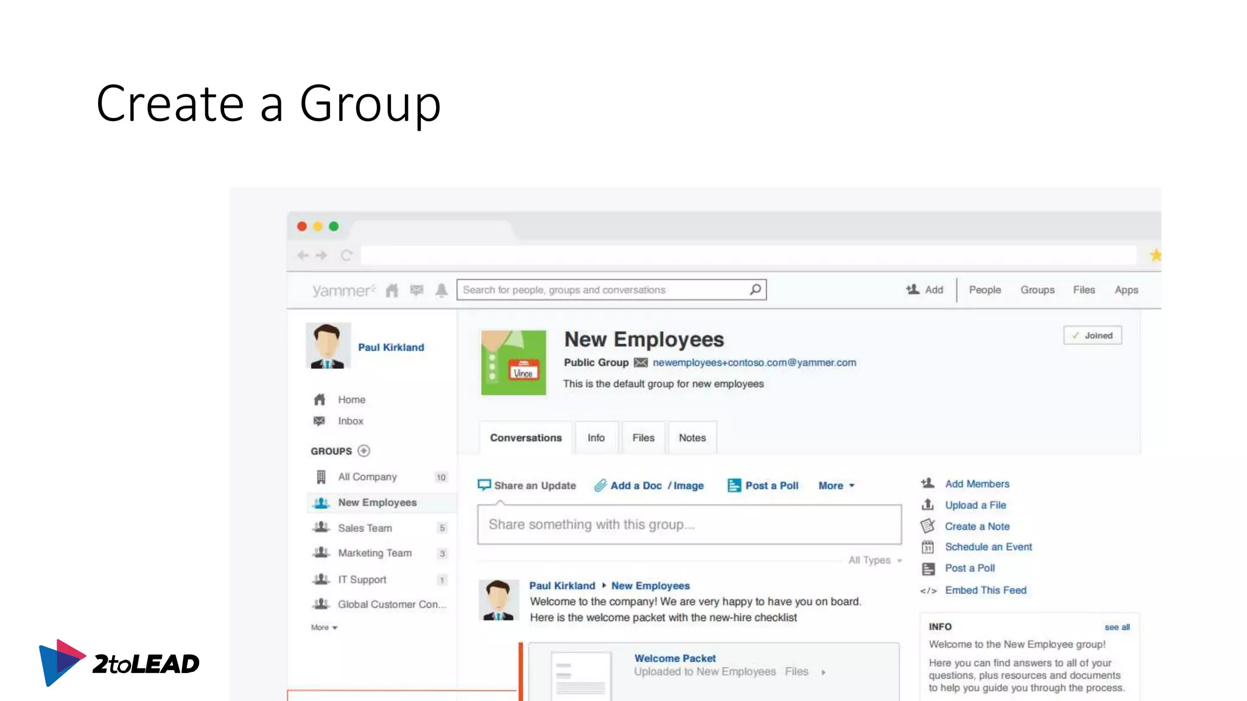This screenshot has width=1247, height=701.
Task: Select Sales Team group in the sidebar
Action: pos(380,528)
